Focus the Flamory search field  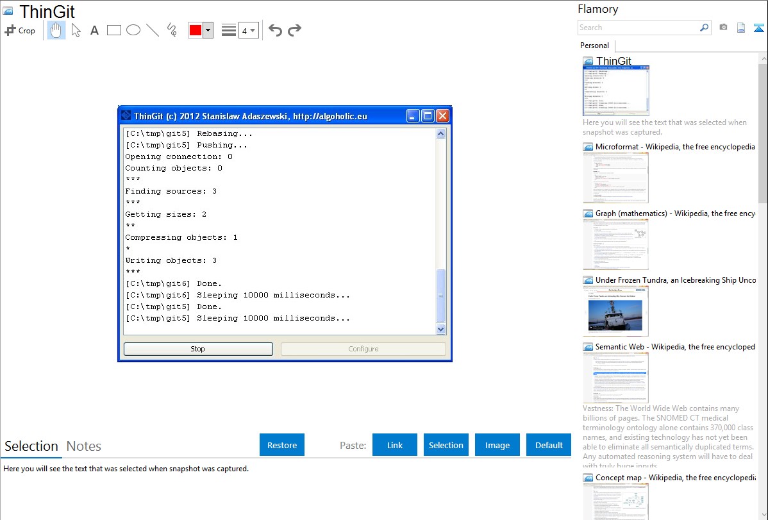pos(638,28)
